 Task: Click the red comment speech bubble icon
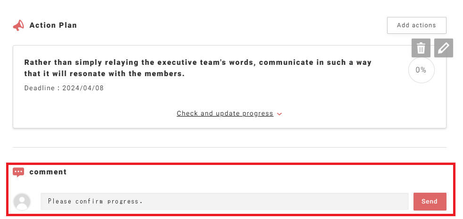click(18, 172)
